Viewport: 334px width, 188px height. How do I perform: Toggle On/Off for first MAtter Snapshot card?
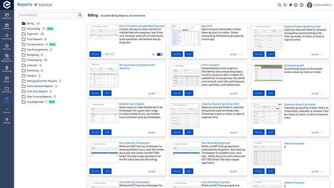point(323,172)
